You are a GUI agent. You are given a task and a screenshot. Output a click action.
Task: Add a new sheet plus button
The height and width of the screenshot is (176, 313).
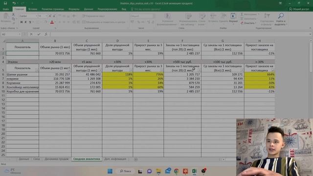click(136, 159)
